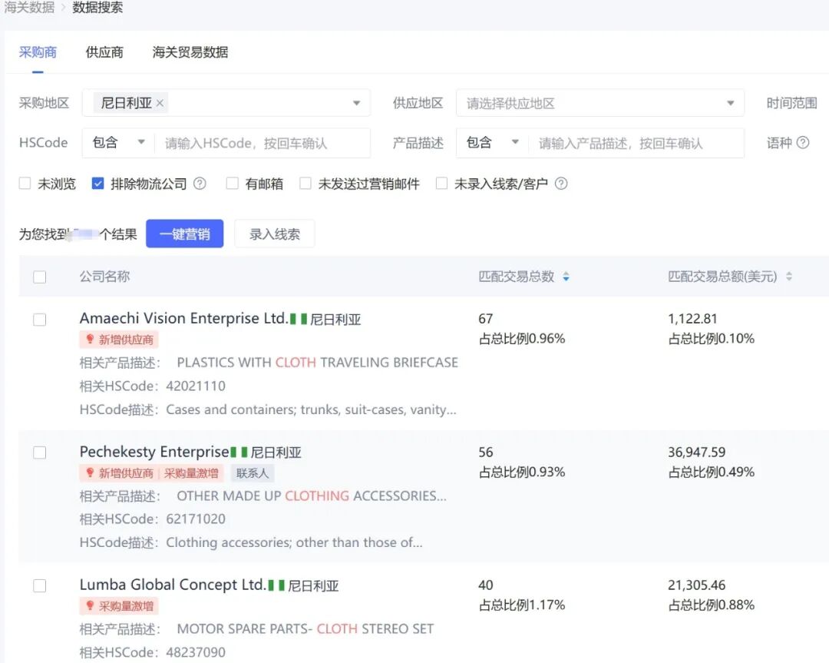Open the help icon beside 排除物流公司

pyautogui.click(x=201, y=183)
